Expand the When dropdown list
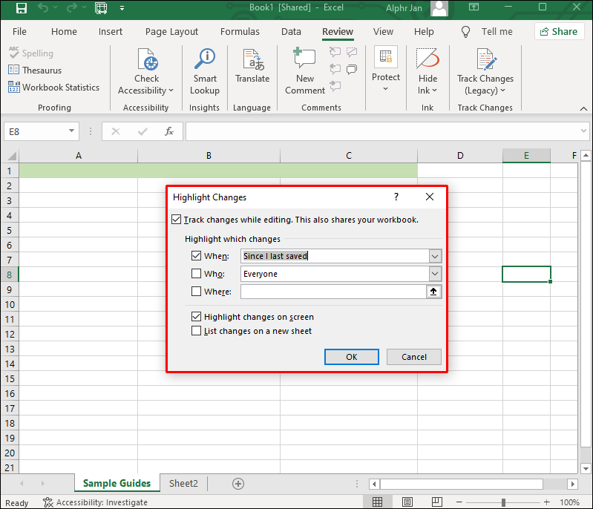 point(435,256)
